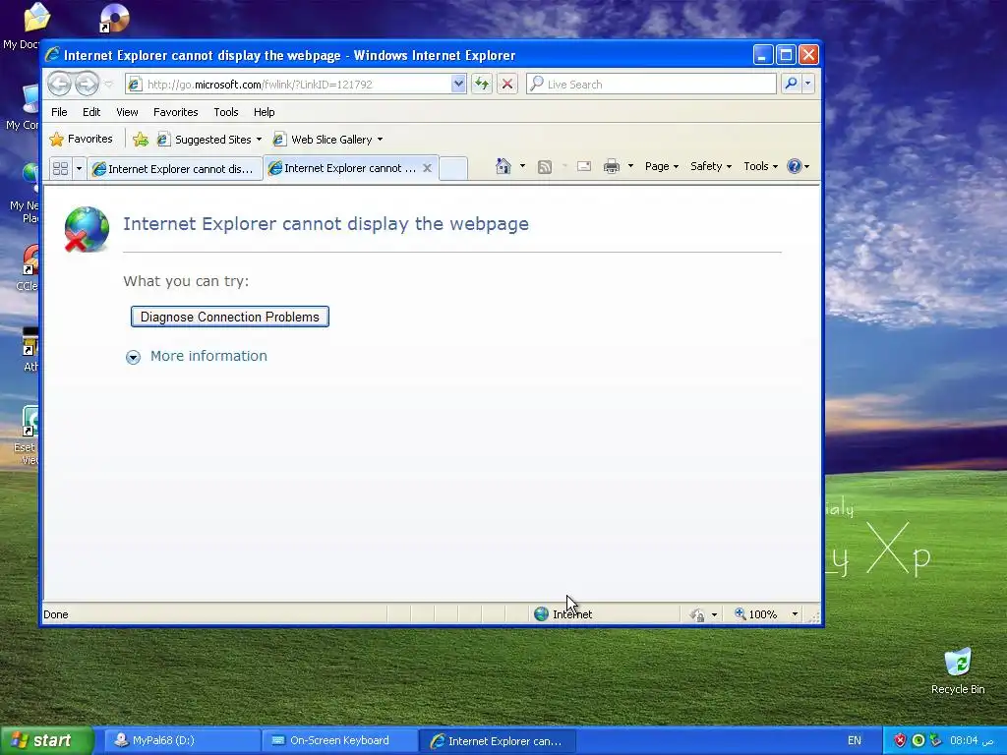
Task: Click the Refresh button
Action: [x=482, y=85]
